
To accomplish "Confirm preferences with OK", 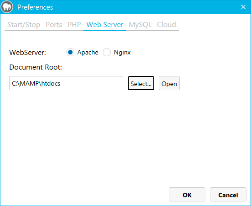I will 187,194.
